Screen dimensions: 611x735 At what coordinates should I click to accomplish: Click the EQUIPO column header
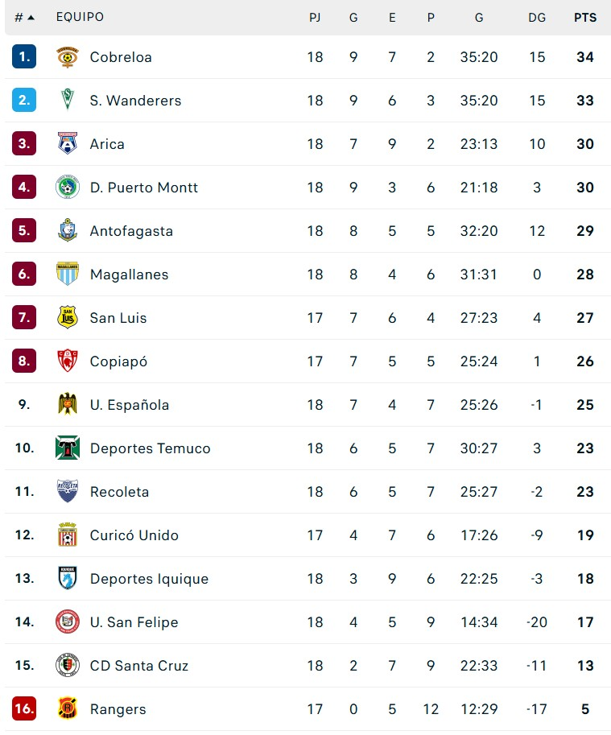coord(81,17)
